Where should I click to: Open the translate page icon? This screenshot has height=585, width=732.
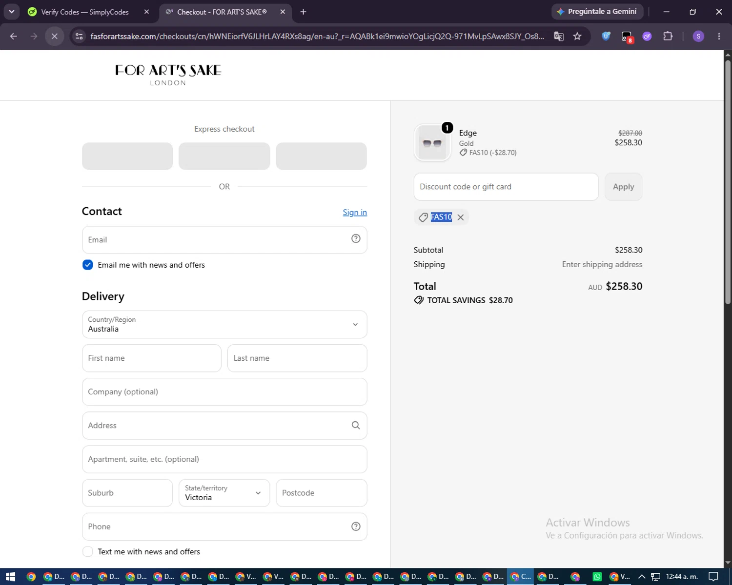559,36
